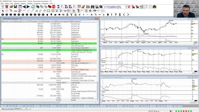Select the Virgin Galactic Holdings Inc row

[49, 50]
